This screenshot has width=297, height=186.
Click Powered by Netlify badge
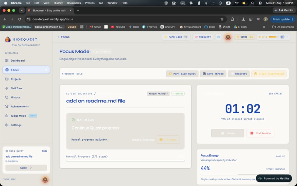274,178
